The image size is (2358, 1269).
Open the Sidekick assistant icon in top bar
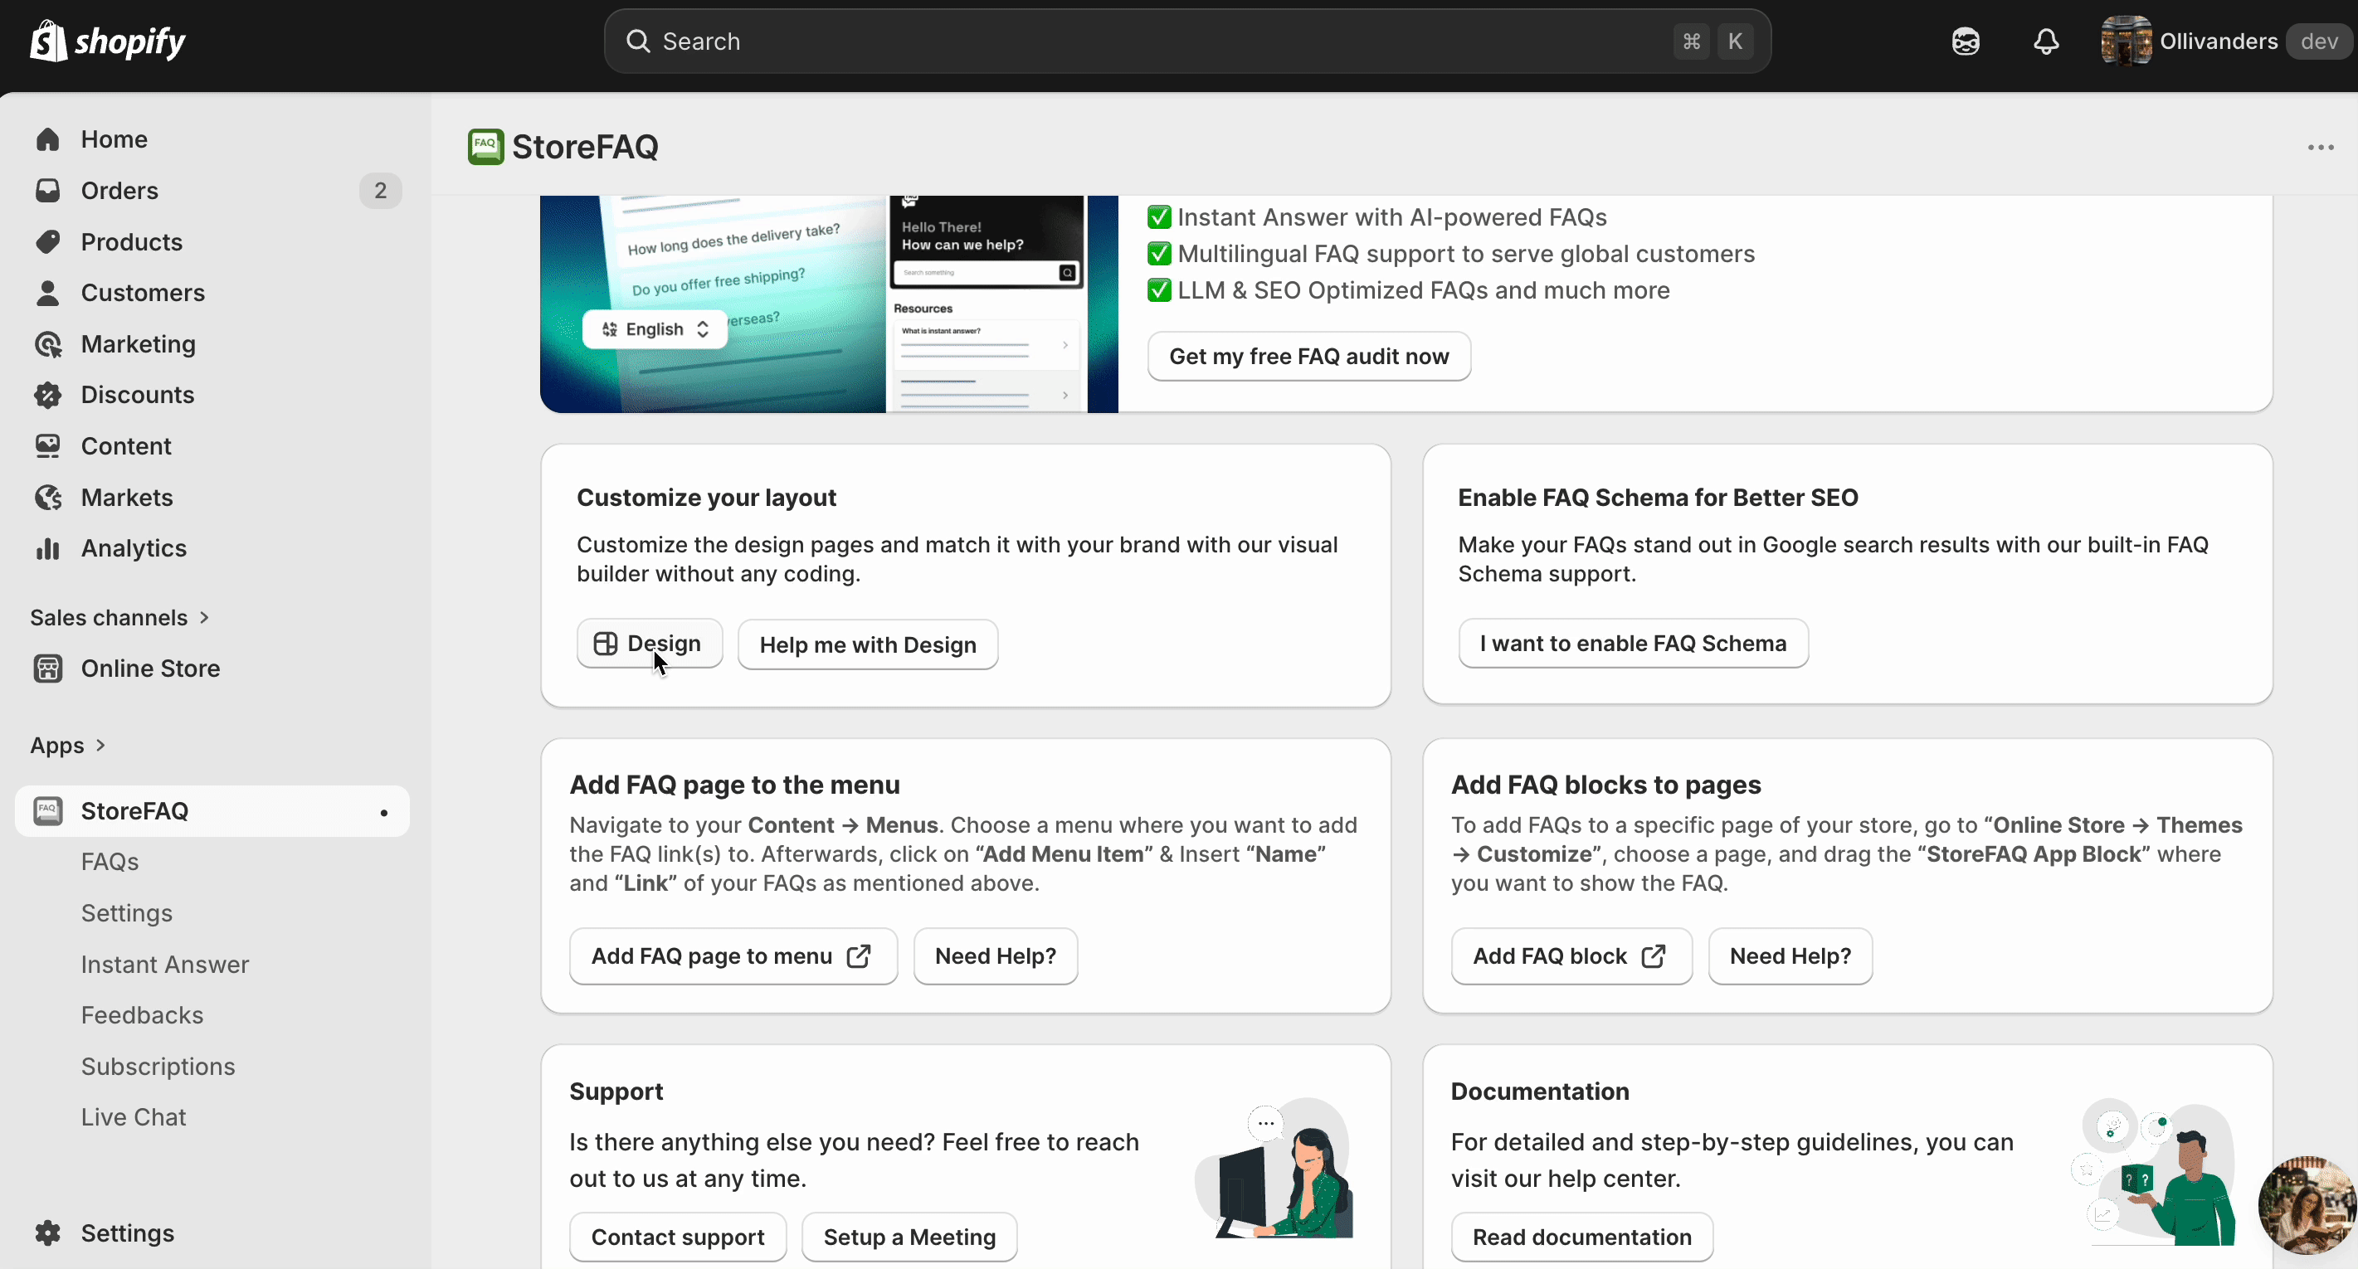point(1966,41)
